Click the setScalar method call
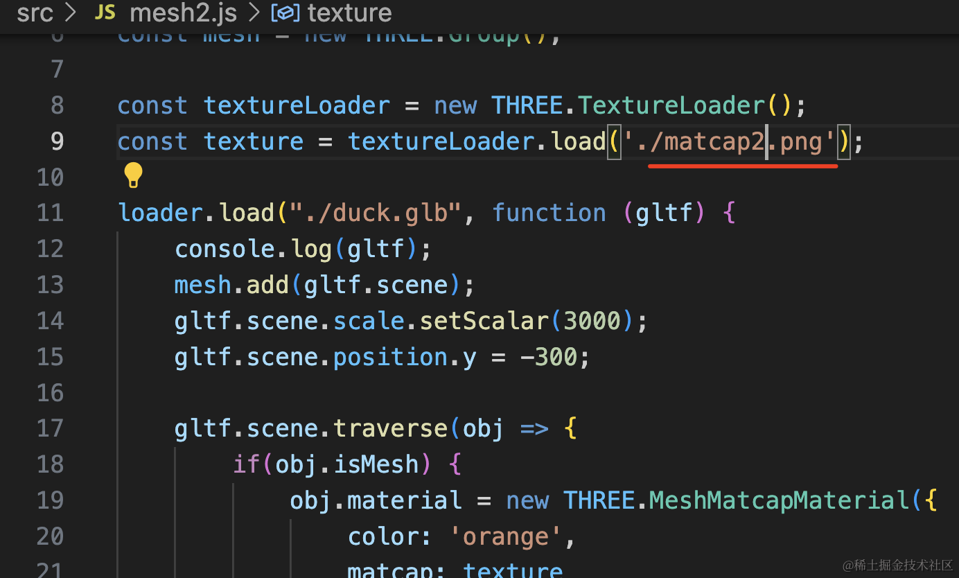Image resolution: width=959 pixels, height=578 pixels. (484, 322)
